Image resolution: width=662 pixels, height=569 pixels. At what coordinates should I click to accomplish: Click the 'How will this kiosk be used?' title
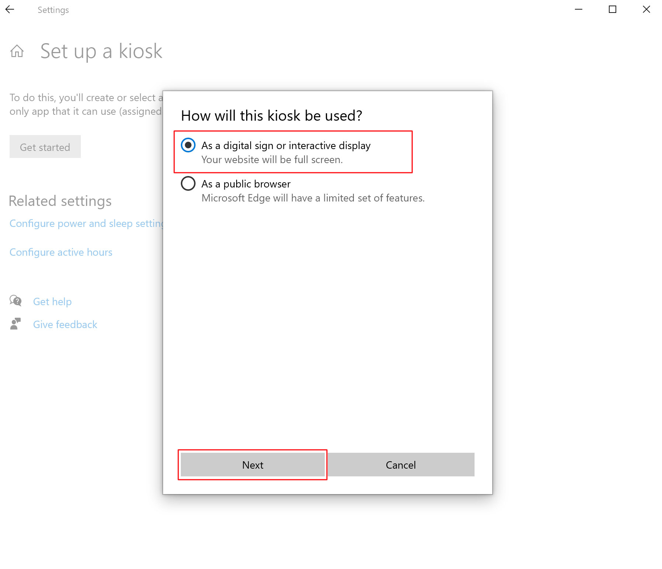pos(272,116)
